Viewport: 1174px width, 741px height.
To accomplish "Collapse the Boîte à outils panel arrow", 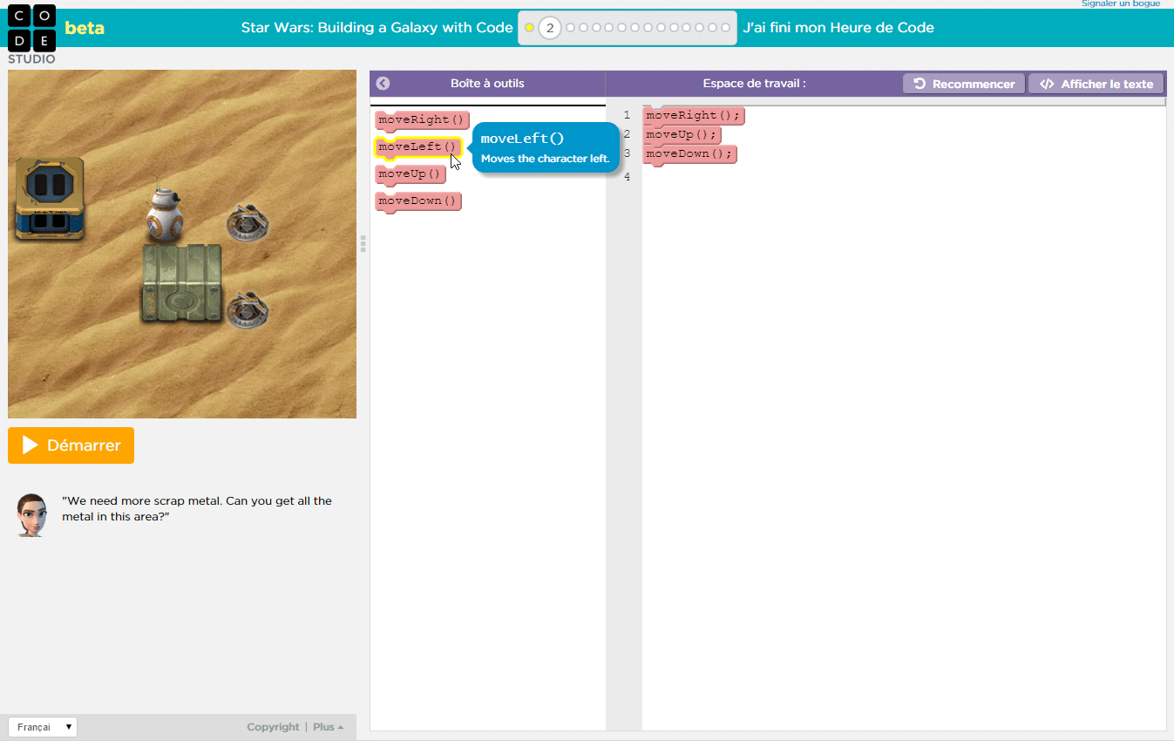I will tap(383, 84).
